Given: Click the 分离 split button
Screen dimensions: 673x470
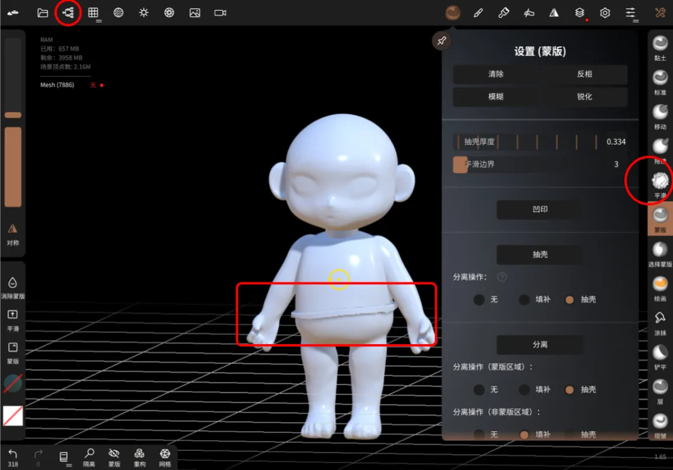Looking at the screenshot, I should point(540,345).
